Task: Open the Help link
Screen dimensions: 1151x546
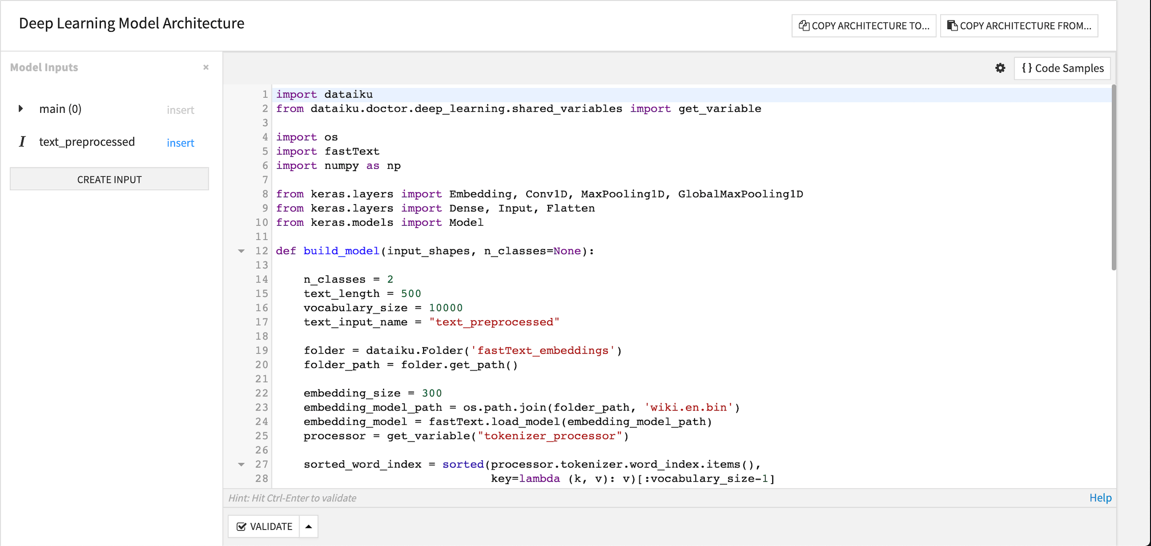Action: [x=1100, y=498]
